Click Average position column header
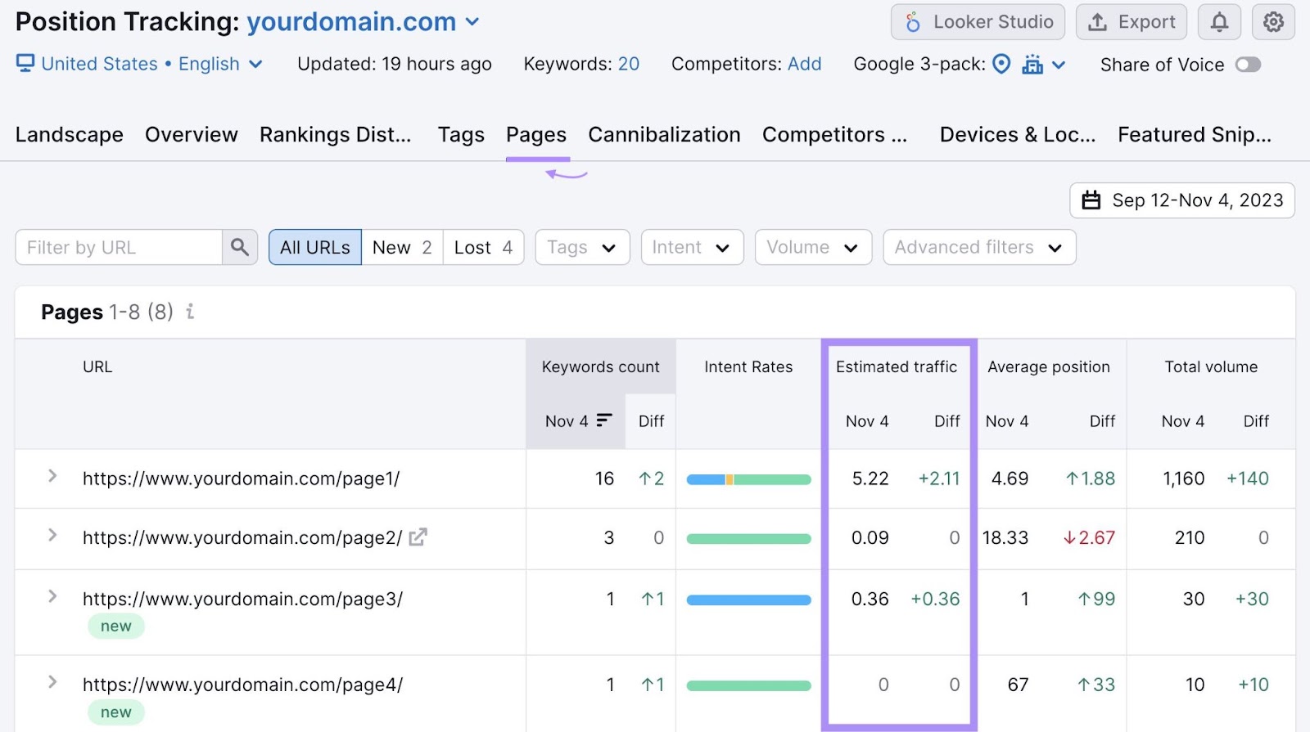Screen dimensions: 1310x732 (x=1049, y=367)
